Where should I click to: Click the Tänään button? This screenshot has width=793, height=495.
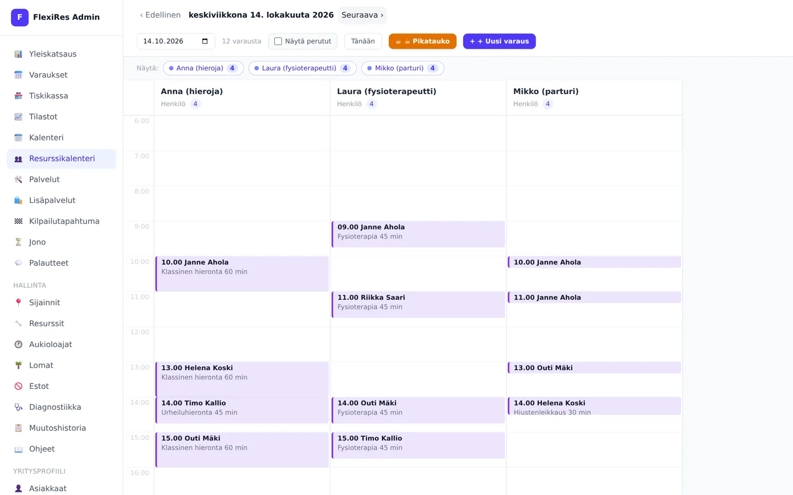[363, 41]
